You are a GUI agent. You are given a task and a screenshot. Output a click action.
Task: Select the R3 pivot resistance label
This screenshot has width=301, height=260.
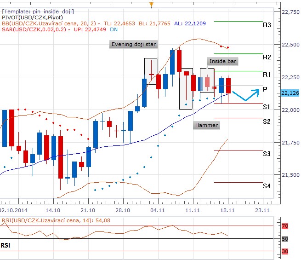click(267, 24)
